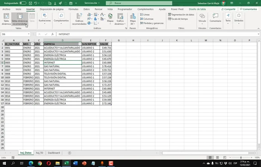
Task: Expand the Name Box dropdown
Action: pos(29,34)
